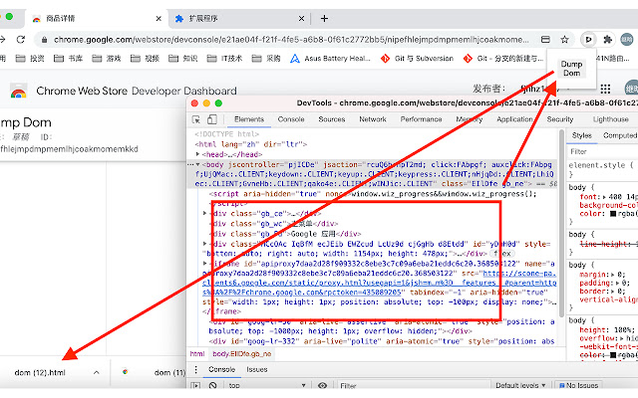
Task: Open the Lighthouse tab in DevTools
Action: pyautogui.click(x=610, y=119)
